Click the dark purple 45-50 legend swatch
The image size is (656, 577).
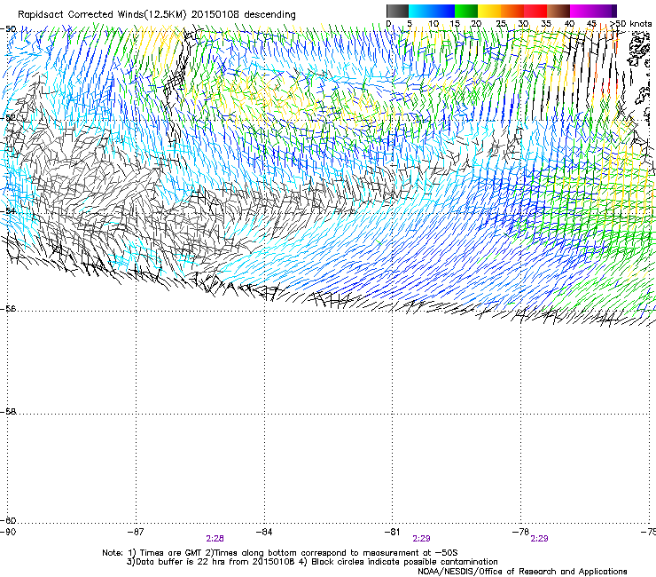[x=605, y=11]
